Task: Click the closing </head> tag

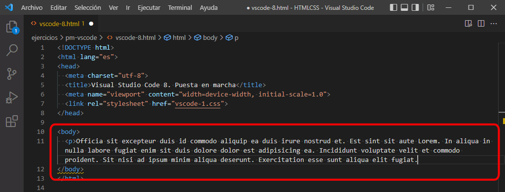Action: (71, 113)
